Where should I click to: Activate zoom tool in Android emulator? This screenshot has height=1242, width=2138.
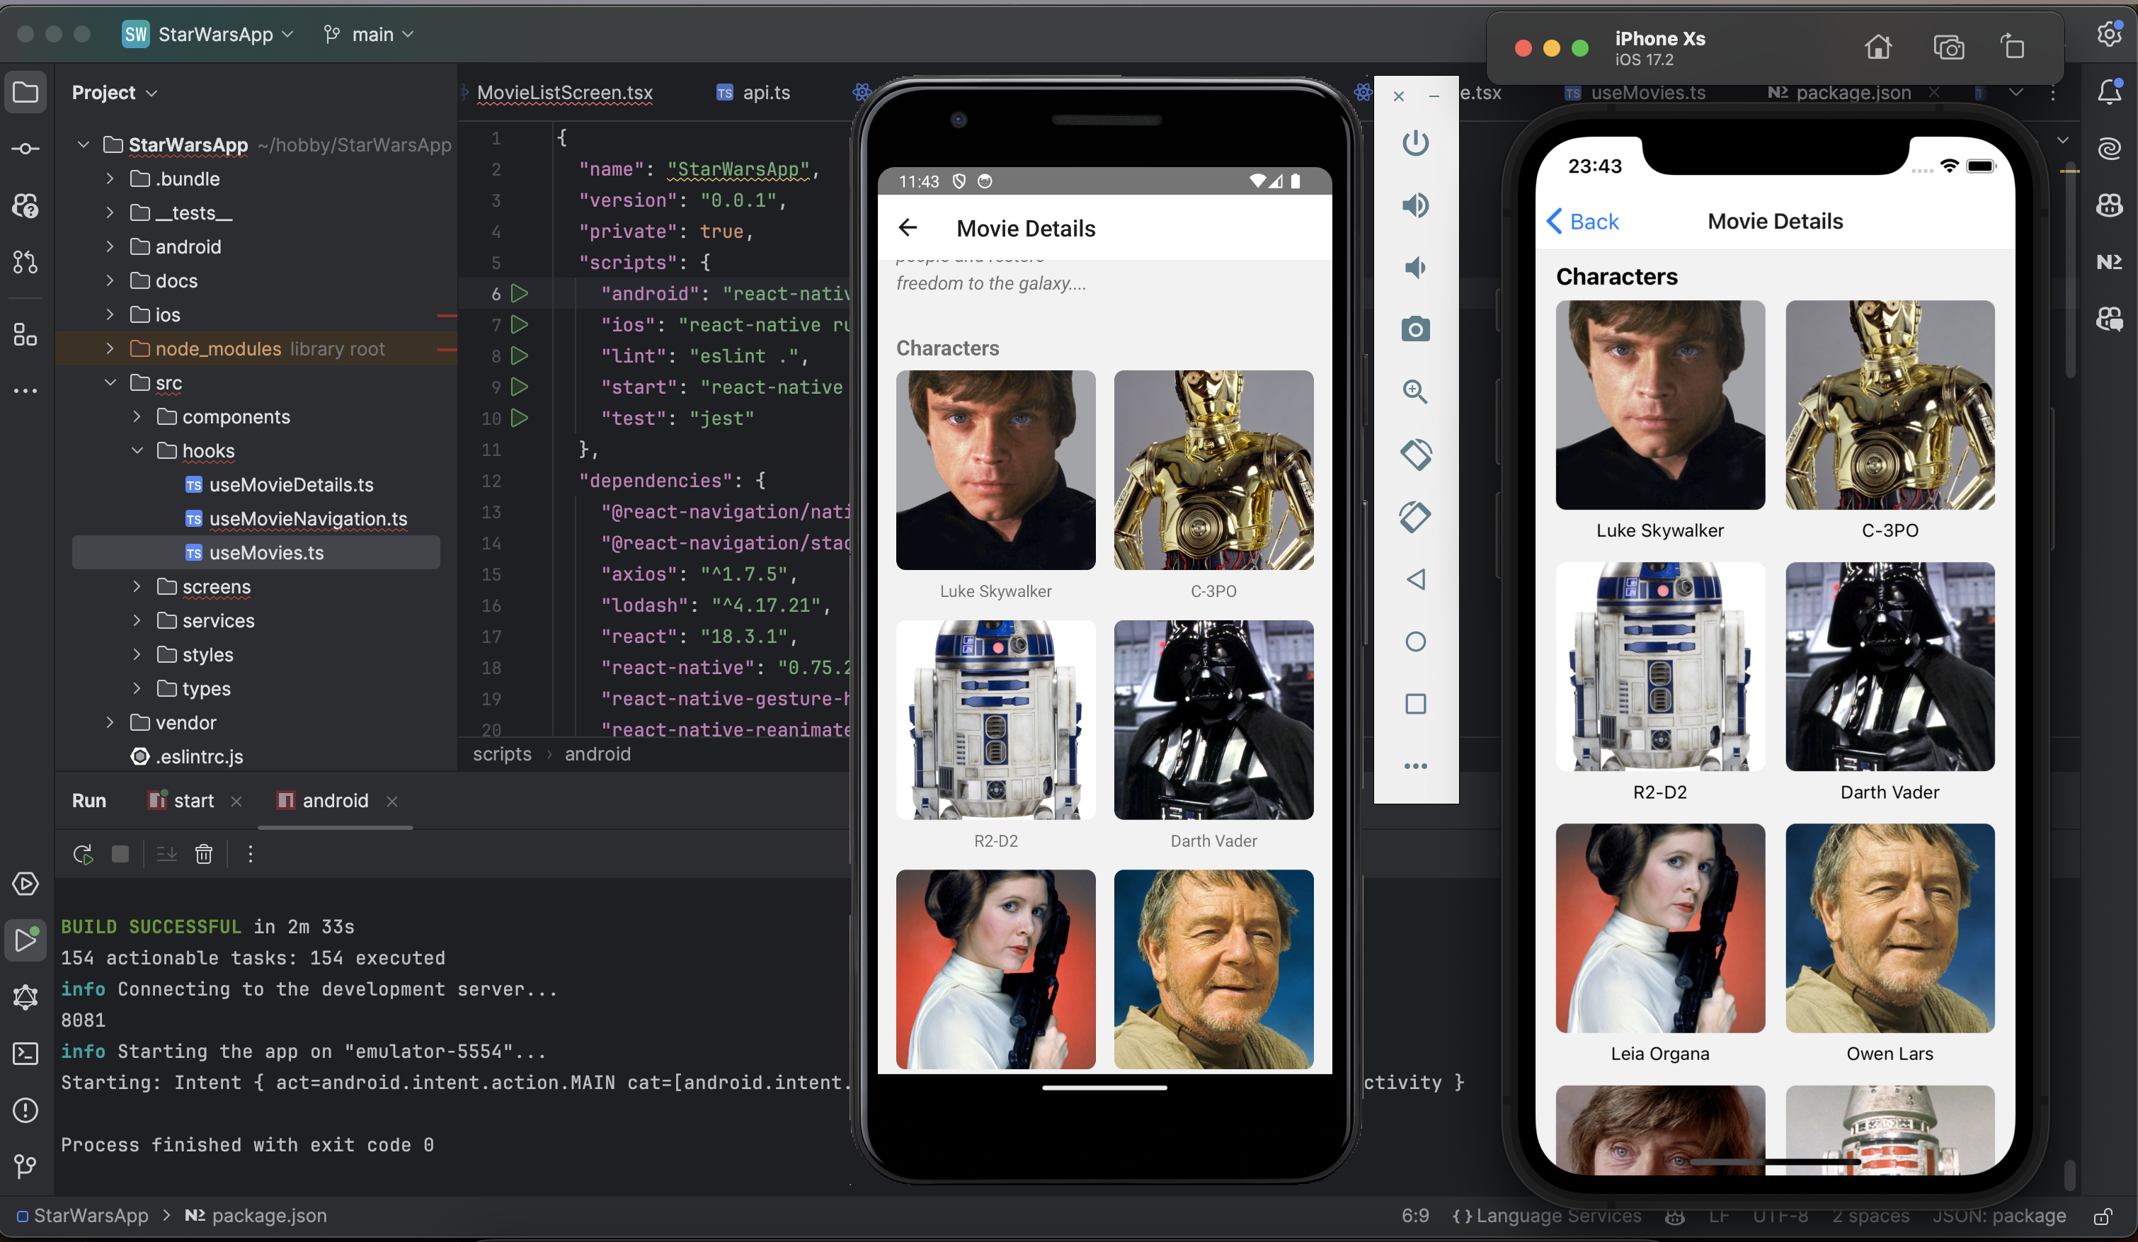(1415, 391)
